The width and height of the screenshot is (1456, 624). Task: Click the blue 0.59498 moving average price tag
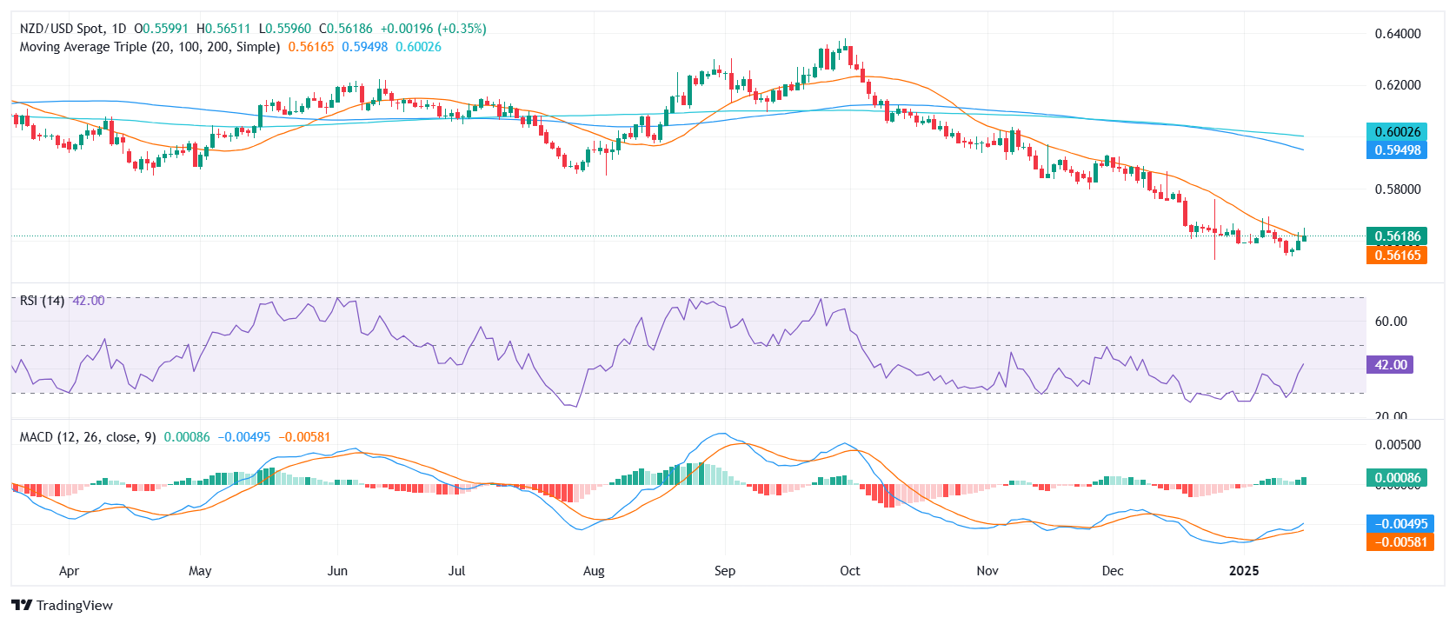[x=1397, y=150]
